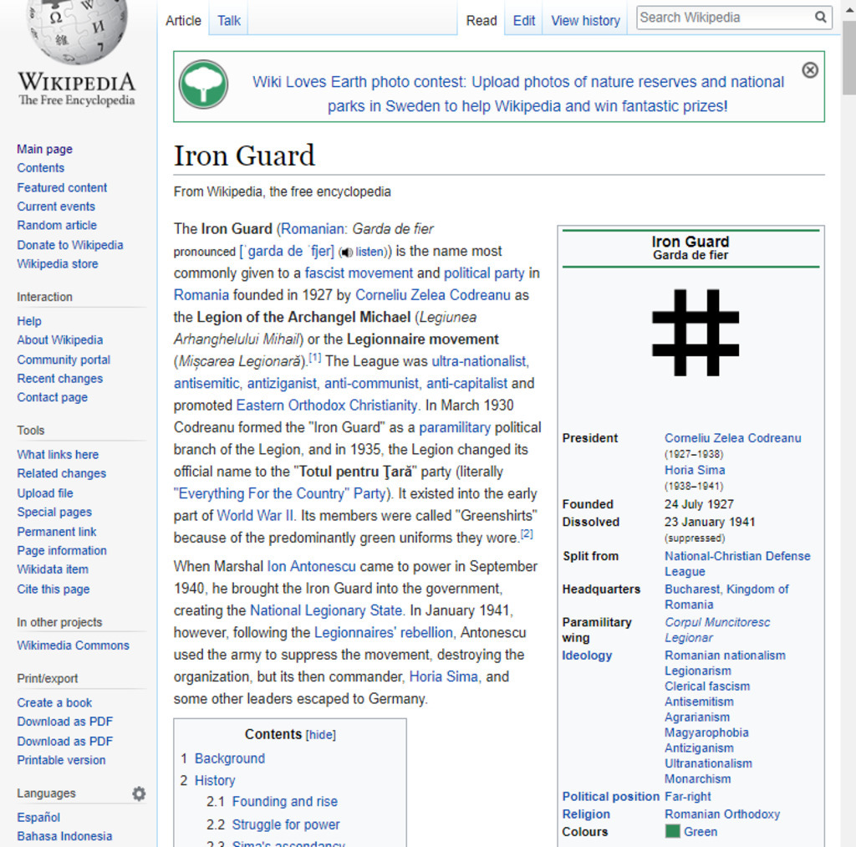Open the Legionnaires' rebellion link
856x847 pixels.
point(383,632)
